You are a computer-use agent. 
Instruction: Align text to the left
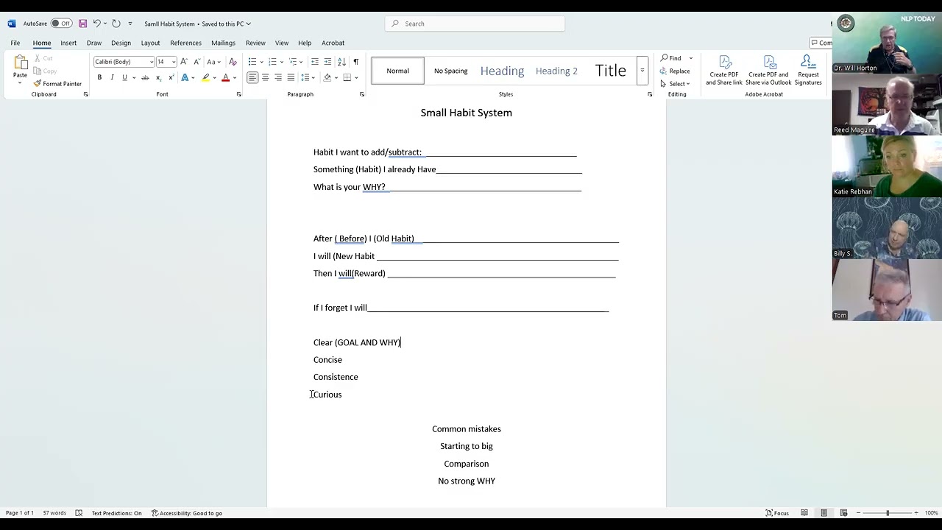pos(252,77)
